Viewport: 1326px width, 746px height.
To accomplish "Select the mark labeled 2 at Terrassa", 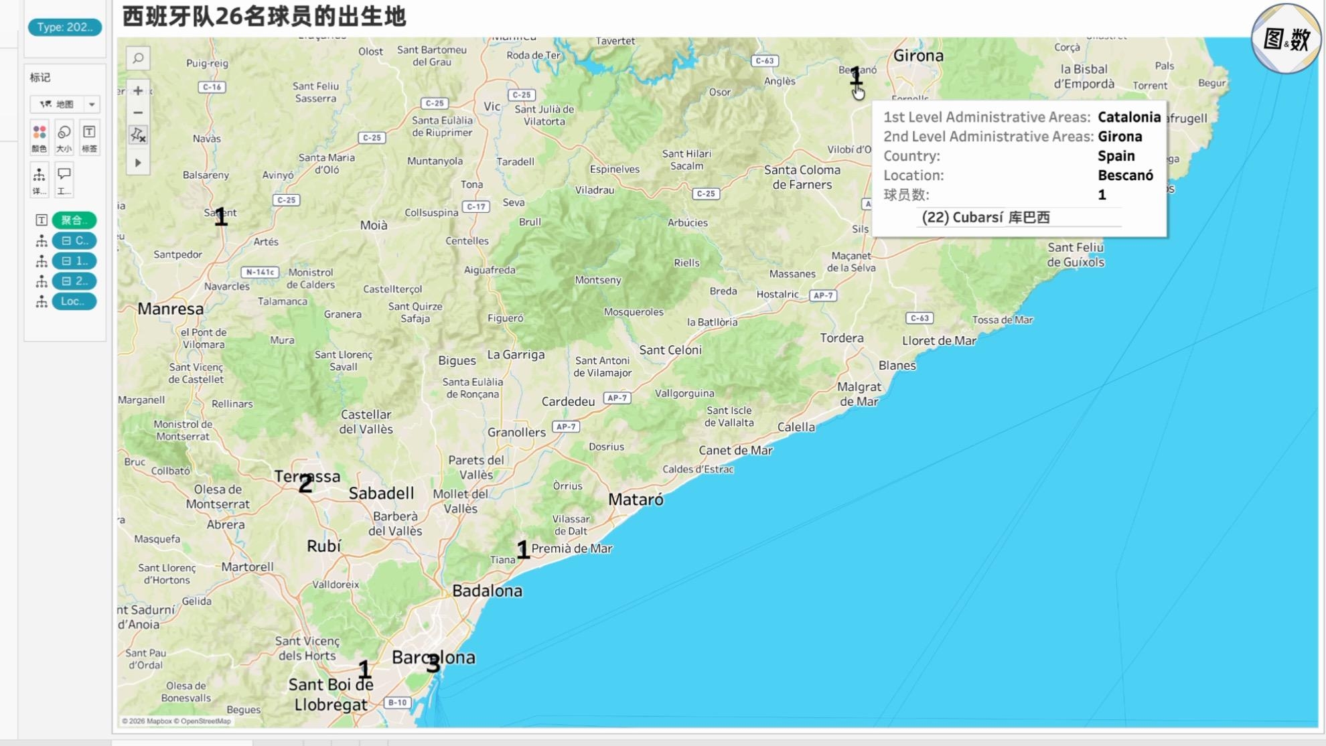I will pyautogui.click(x=305, y=483).
